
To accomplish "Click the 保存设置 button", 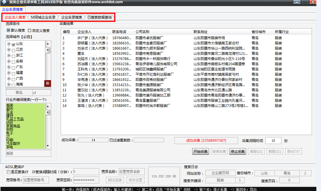I will click(136, 180).
